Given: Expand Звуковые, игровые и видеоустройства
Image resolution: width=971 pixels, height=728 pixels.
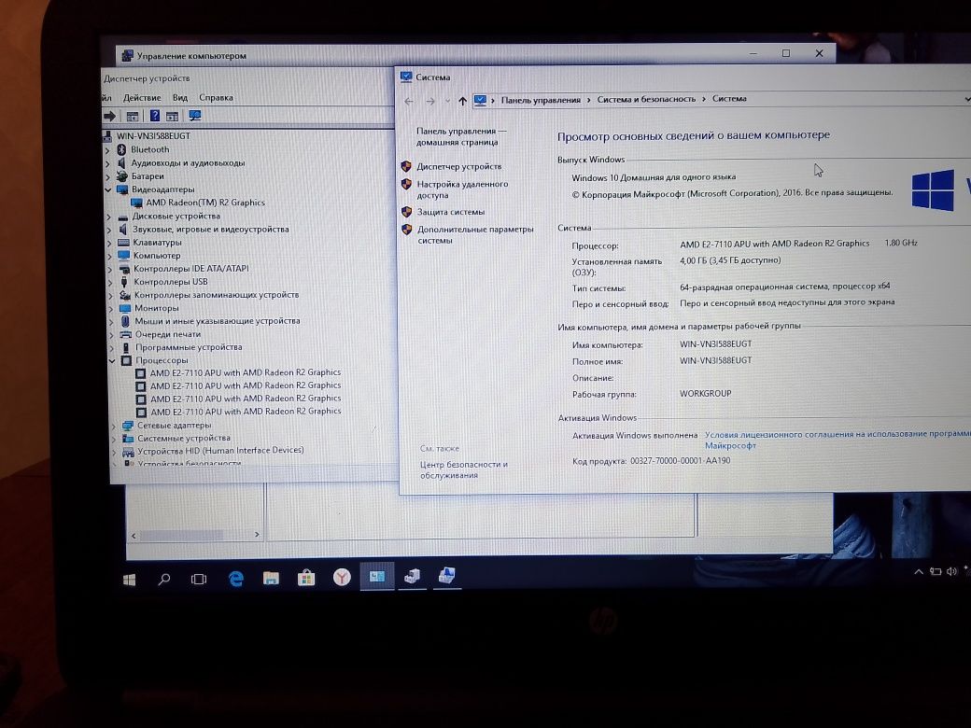Looking at the screenshot, I should coord(109,230).
